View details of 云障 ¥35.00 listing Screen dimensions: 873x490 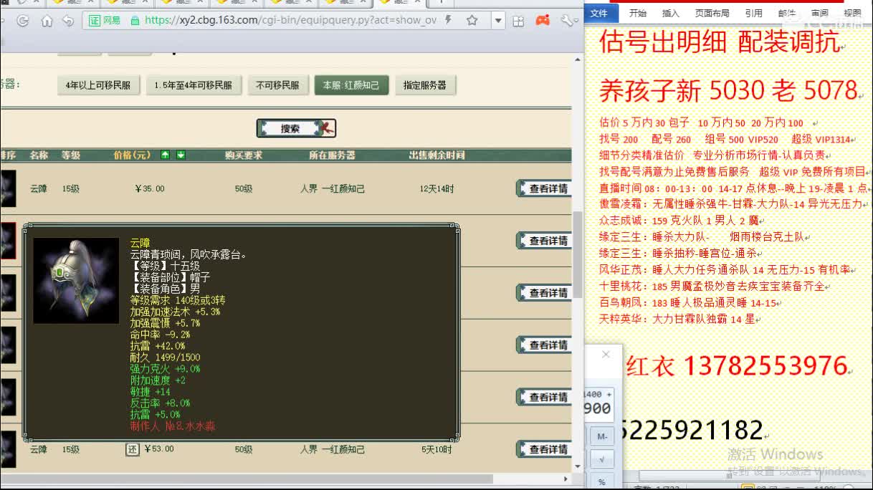coord(543,188)
